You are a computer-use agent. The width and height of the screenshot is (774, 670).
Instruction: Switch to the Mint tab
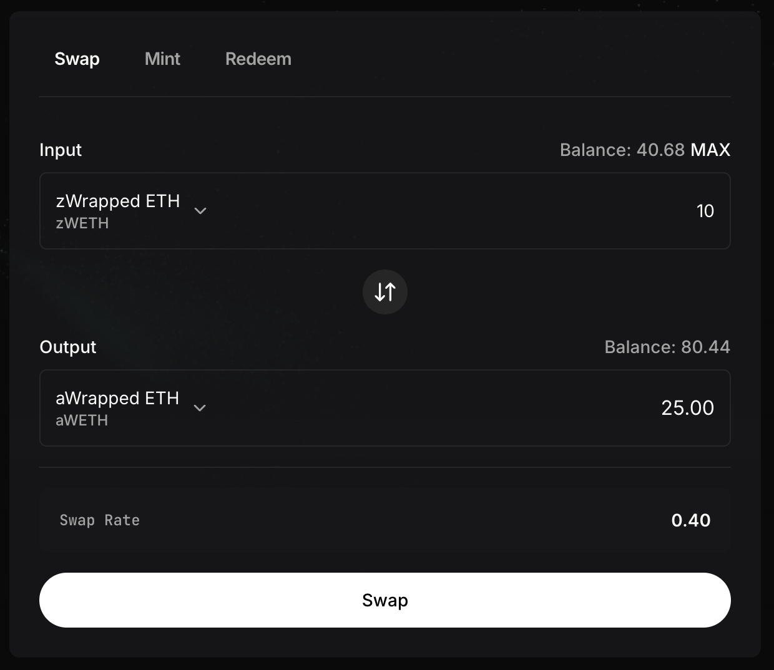[x=162, y=59]
